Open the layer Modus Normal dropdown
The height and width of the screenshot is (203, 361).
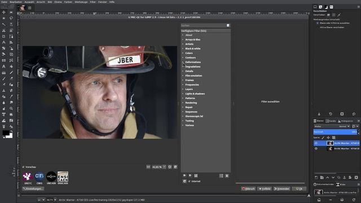(332, 126)
